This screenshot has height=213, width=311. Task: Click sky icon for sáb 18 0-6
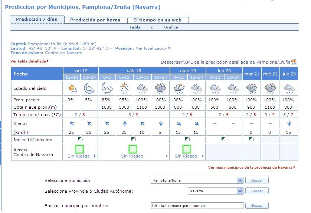pos(107,88)
